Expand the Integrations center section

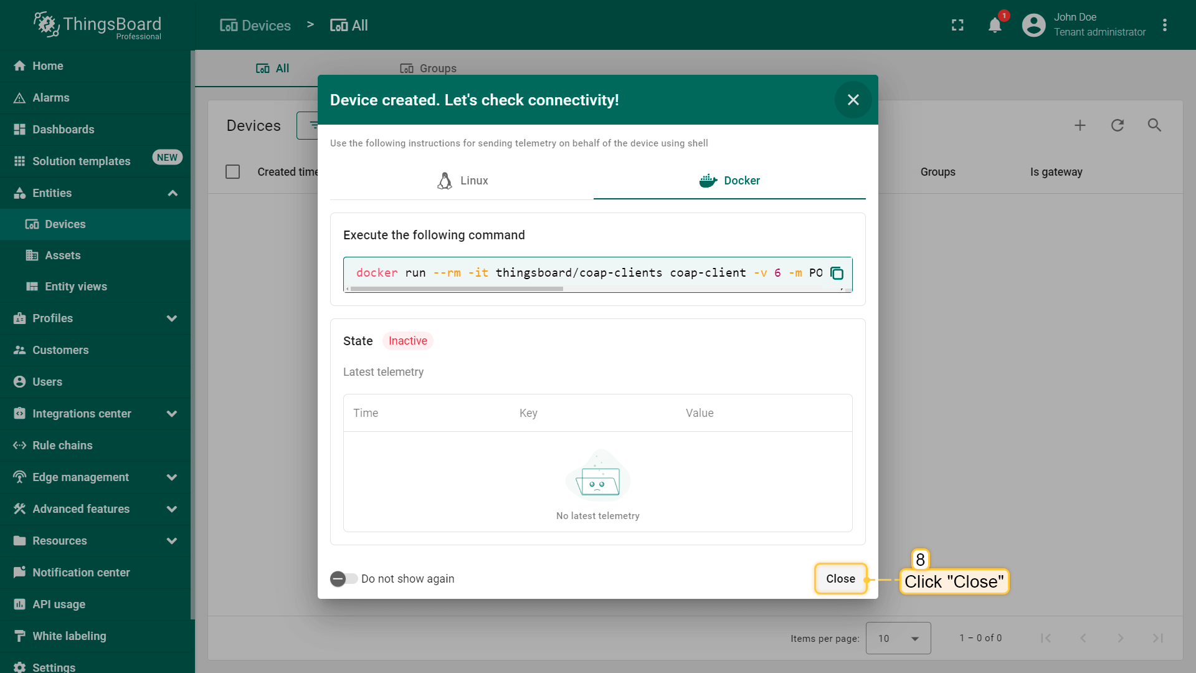(x=172, y=414)
